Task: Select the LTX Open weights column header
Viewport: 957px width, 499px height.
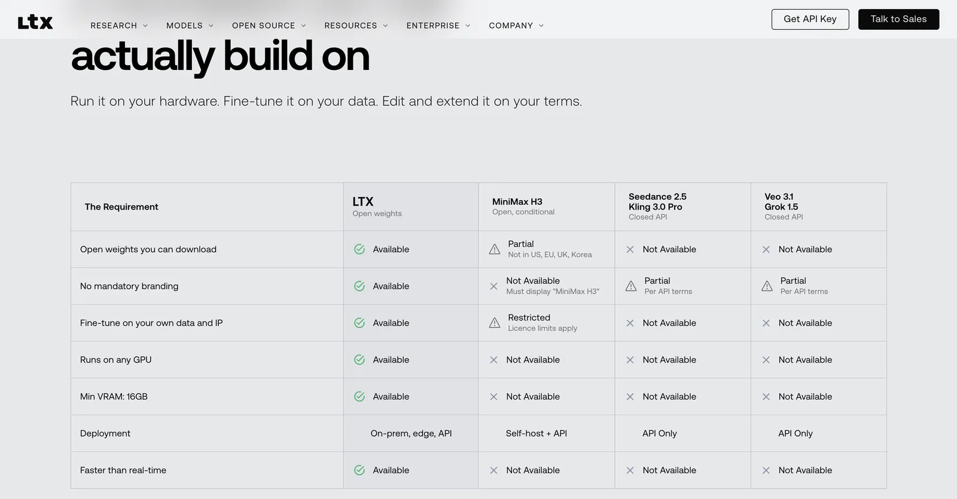Action: tap(411, 207)
